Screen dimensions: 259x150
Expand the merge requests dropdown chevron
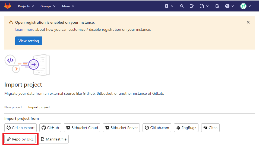(x=207, y=6)
